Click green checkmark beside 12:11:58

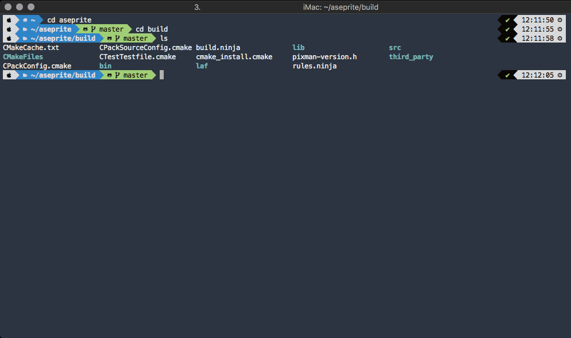[x=507, y=39]
